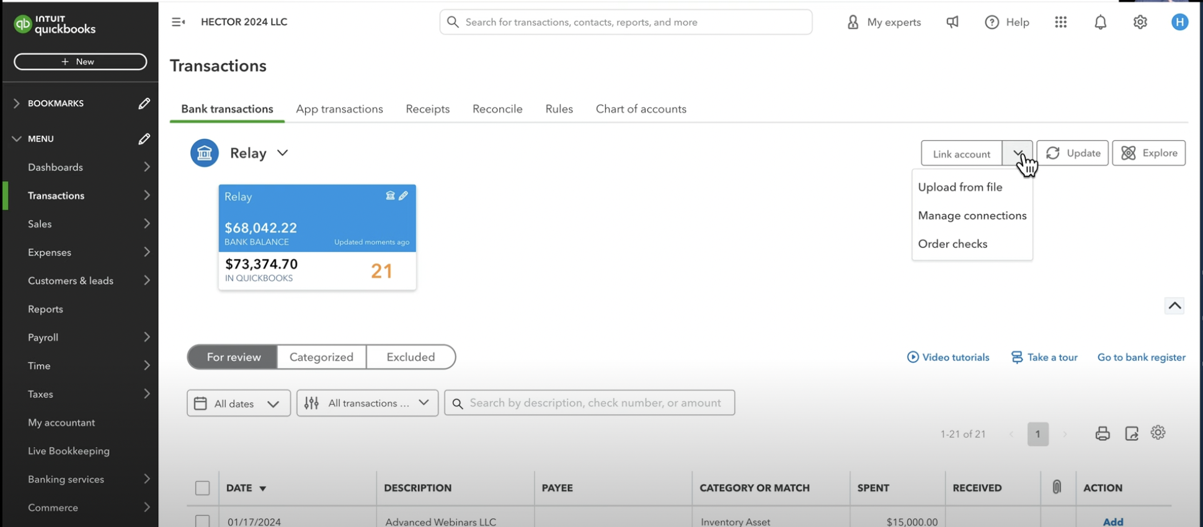Click the search magnifier icon in the top bar
The height and width of the screenshot is (527, 1203).
coord(453,22)
